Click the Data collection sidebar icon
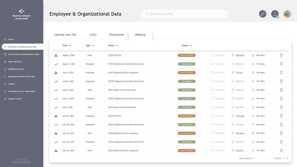Image resolution: width=297 pixels, height=167 pixels. point(5,62)
